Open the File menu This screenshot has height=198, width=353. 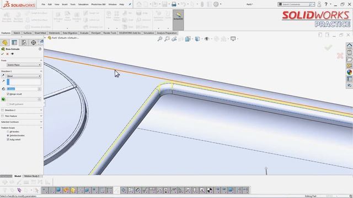(43, 4)
